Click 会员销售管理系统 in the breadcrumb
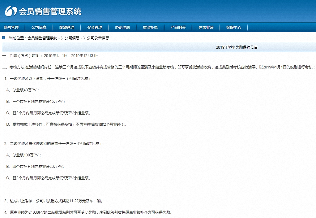 pyautogui.click(x=42, y=38)
